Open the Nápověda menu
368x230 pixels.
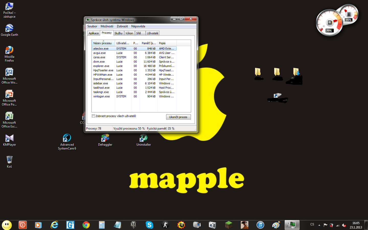click(x=138, y=26)
